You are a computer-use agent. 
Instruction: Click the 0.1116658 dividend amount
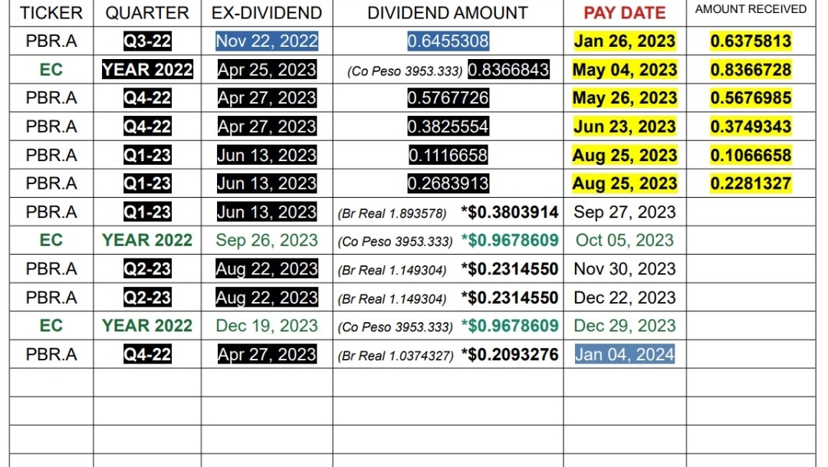448,155
